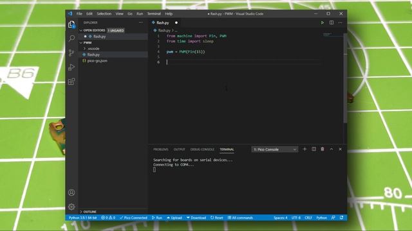Switch to the Debug Console tab

coord(202,150)
